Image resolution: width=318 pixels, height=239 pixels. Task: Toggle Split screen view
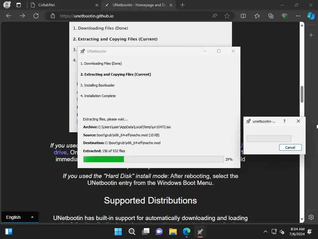(x=243, y=16)
